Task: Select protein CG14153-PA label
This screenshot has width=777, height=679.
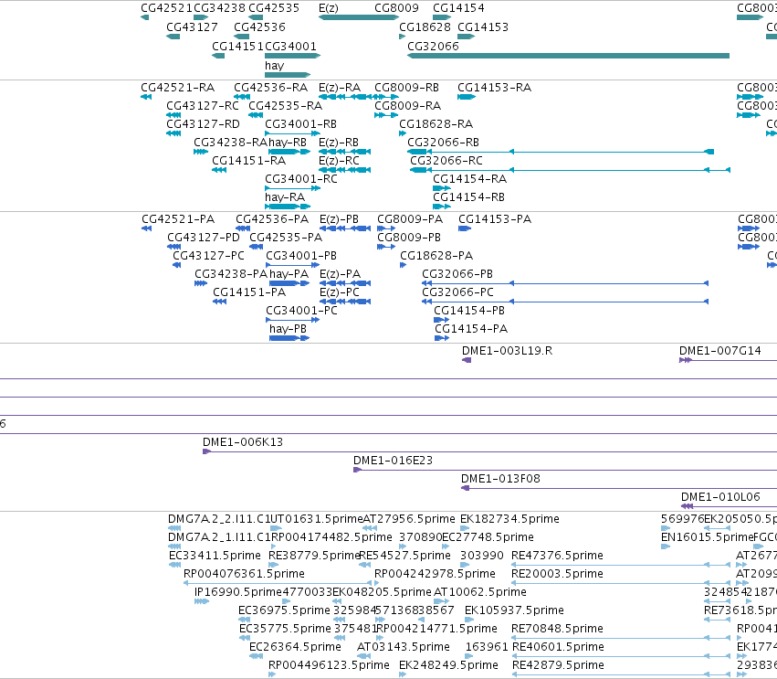Action: click(x=495, y=219)
